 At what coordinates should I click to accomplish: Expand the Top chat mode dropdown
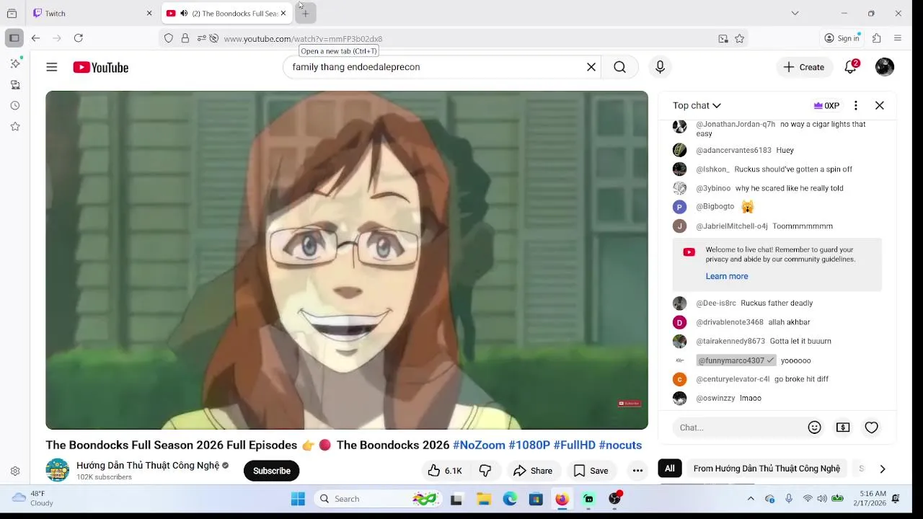[x=697, y=105]
